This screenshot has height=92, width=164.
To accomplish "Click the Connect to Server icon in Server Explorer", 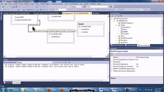I will point(121,16).
